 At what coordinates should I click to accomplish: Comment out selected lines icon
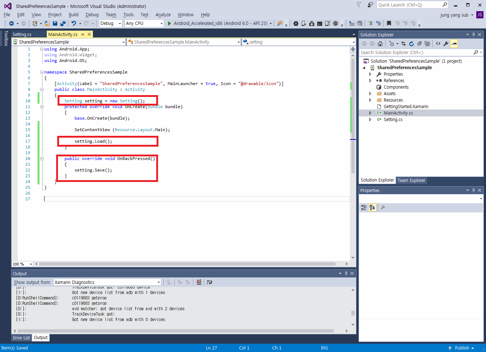point(370,23)
